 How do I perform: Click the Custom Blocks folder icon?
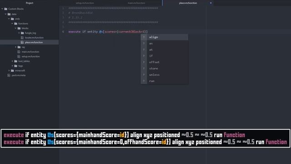pyautogui.click(x=6, y=9)
